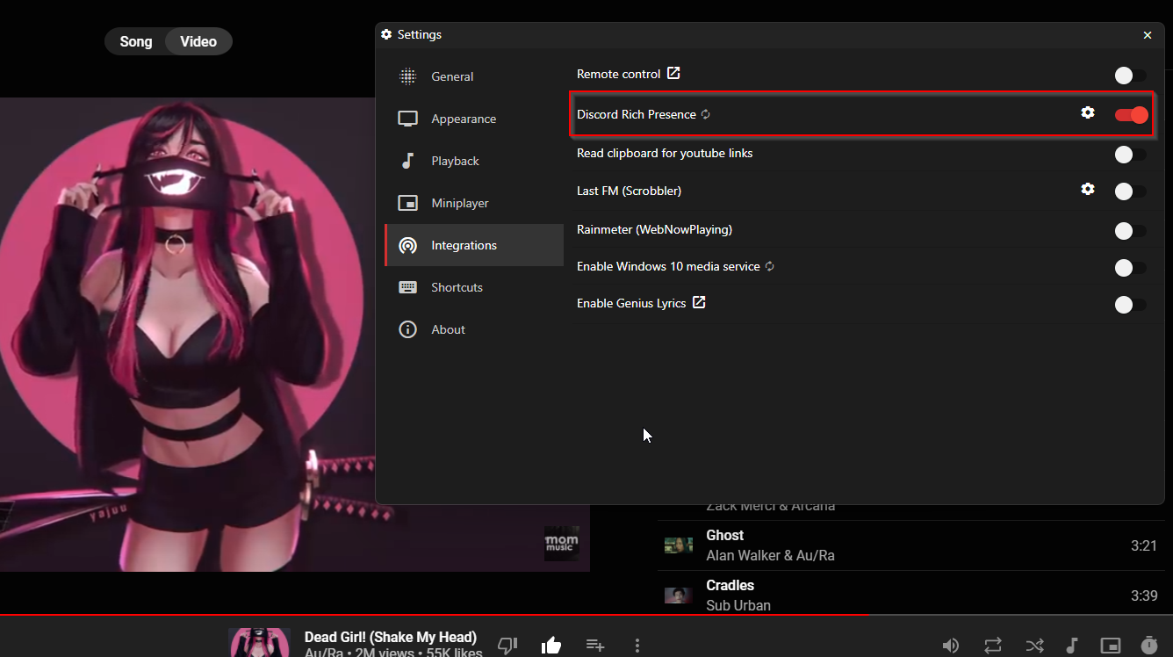Select the Miniplayer settings section
Image resolution: width=1173 pixels, height=657 pixels.
coord(458,203)
